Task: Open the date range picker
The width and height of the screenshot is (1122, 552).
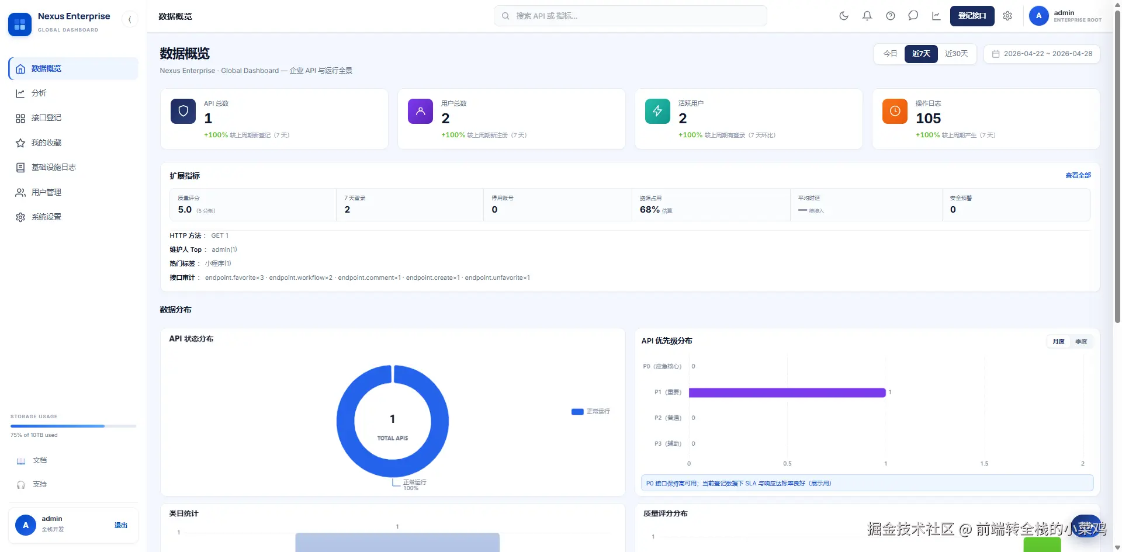Action: 1042,54
